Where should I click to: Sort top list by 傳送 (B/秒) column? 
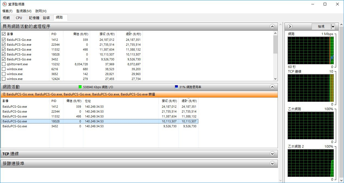76,34
